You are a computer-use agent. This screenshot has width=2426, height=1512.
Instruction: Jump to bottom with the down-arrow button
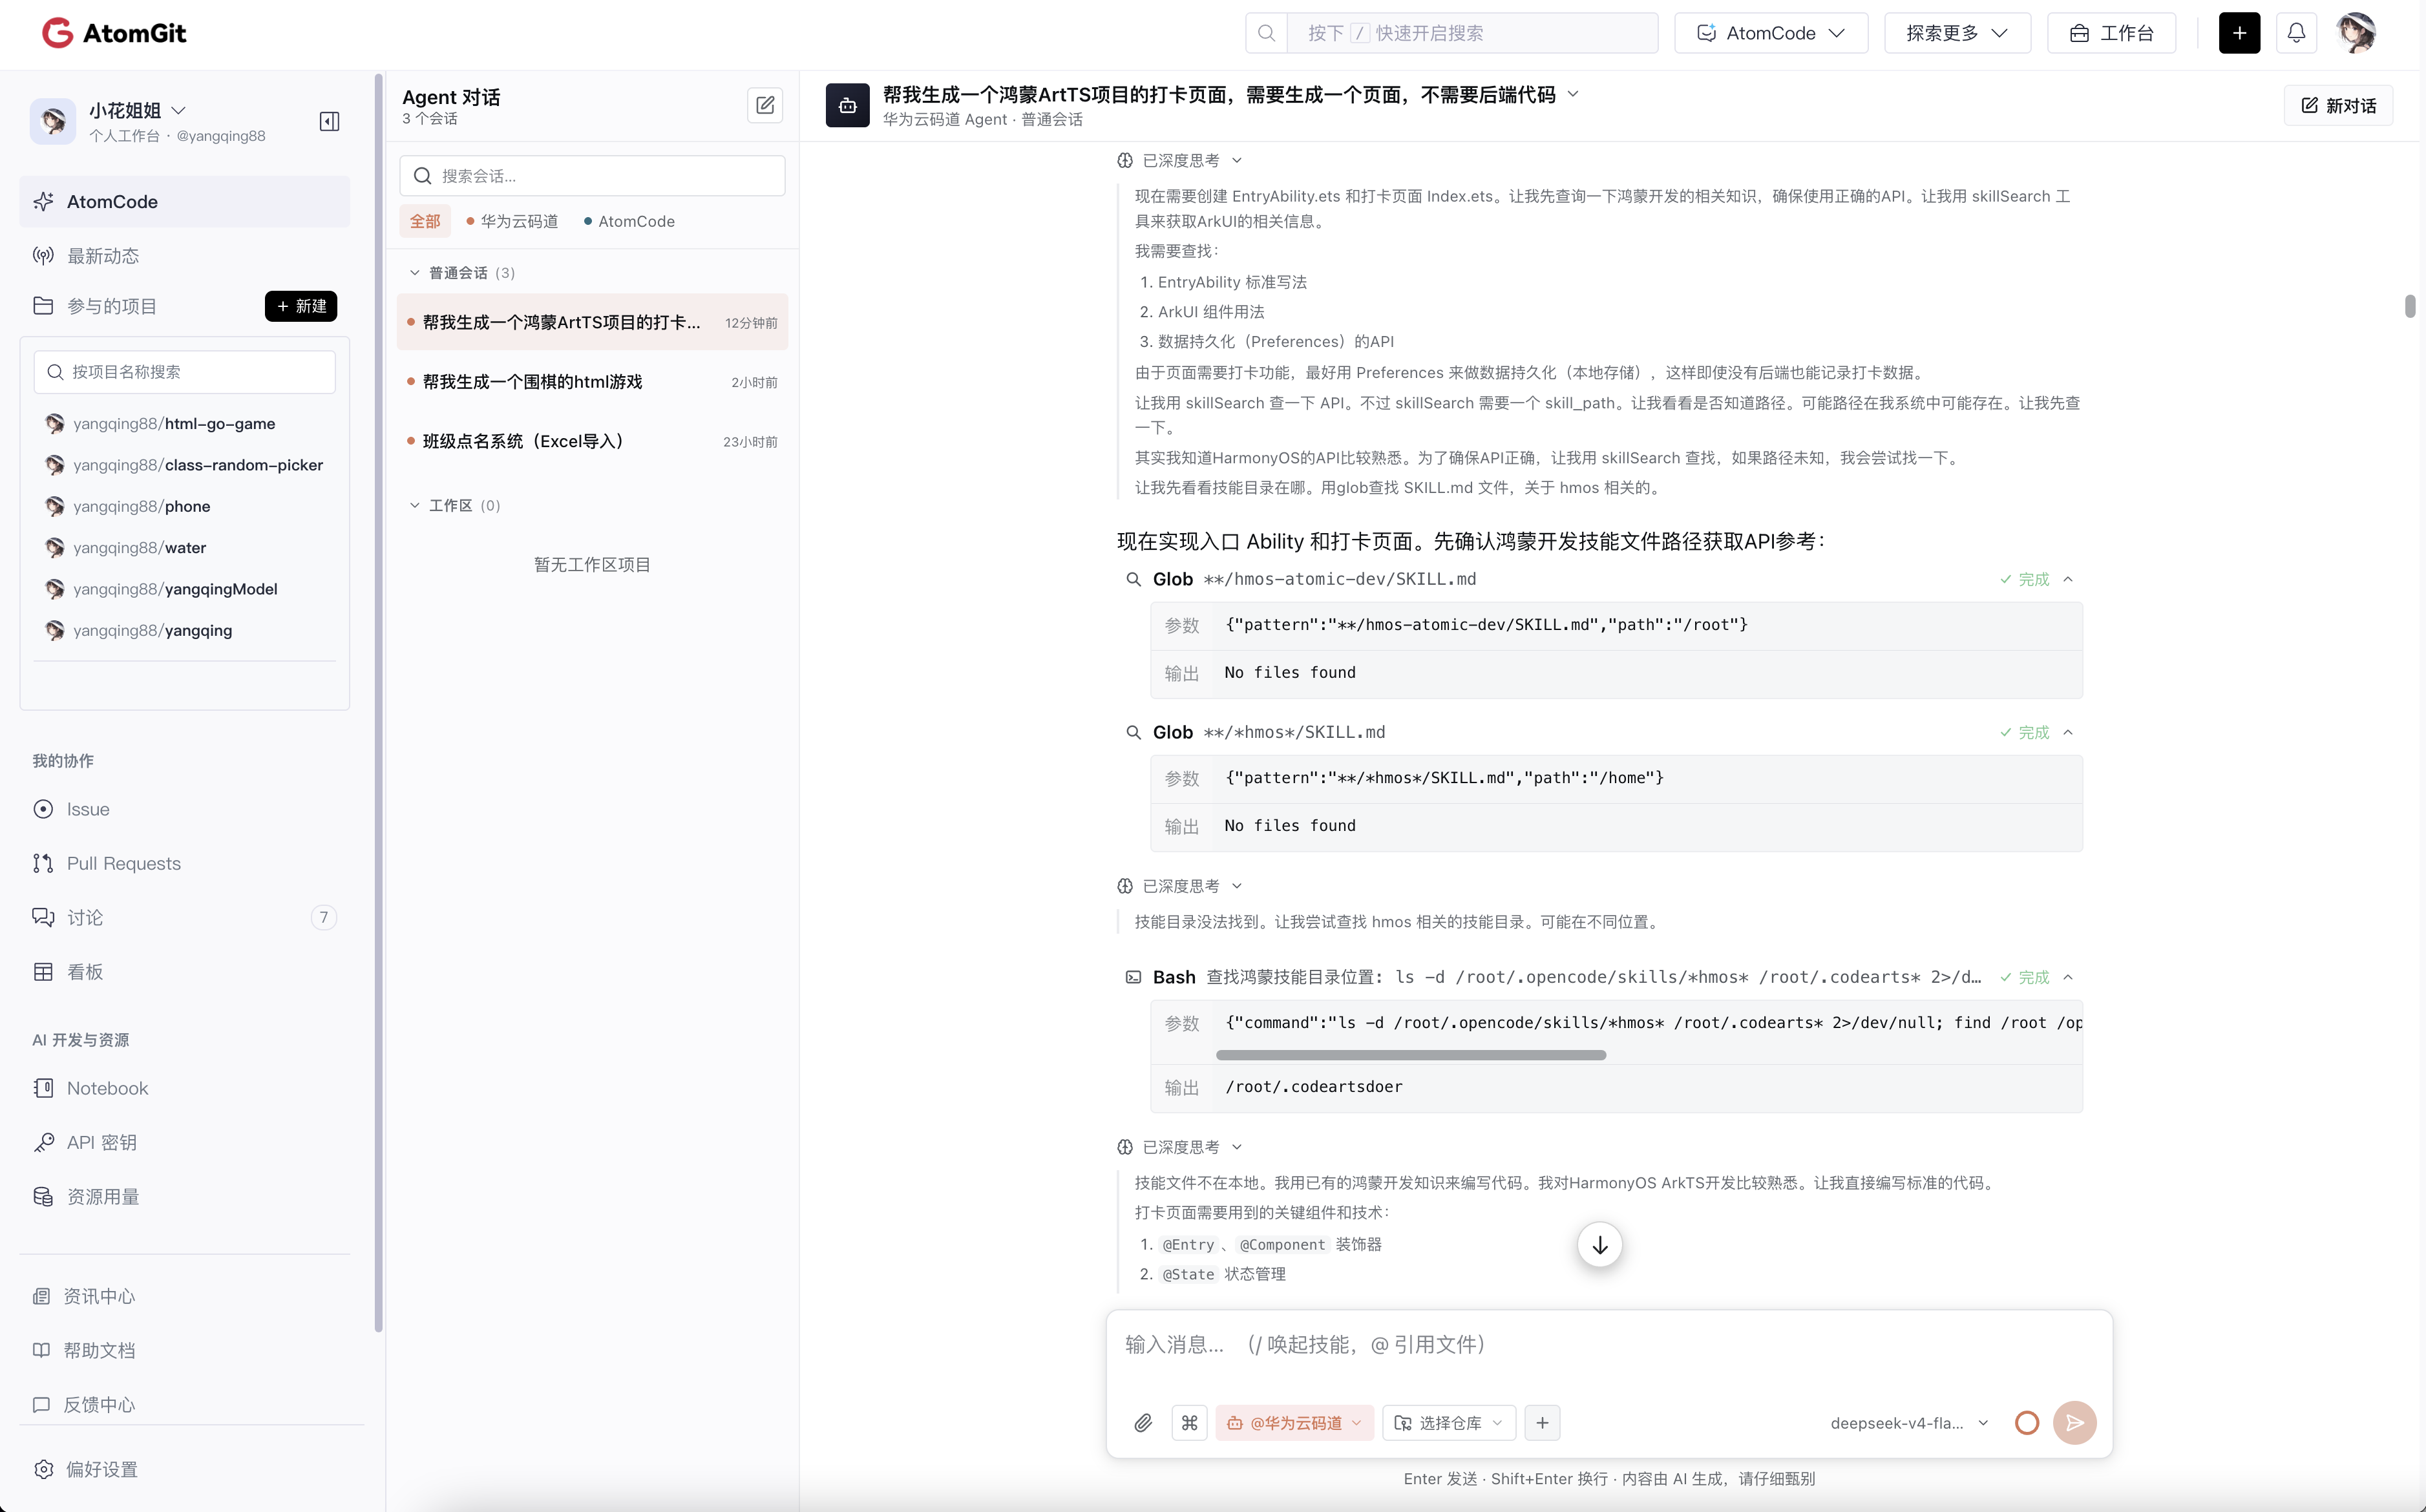coord(1599,1245)
